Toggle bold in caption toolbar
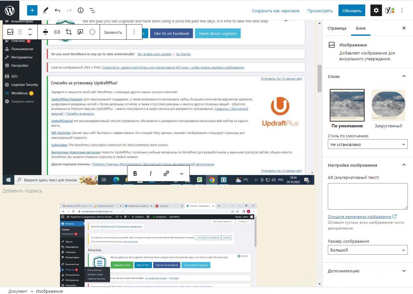 click(x=135, y=173)
